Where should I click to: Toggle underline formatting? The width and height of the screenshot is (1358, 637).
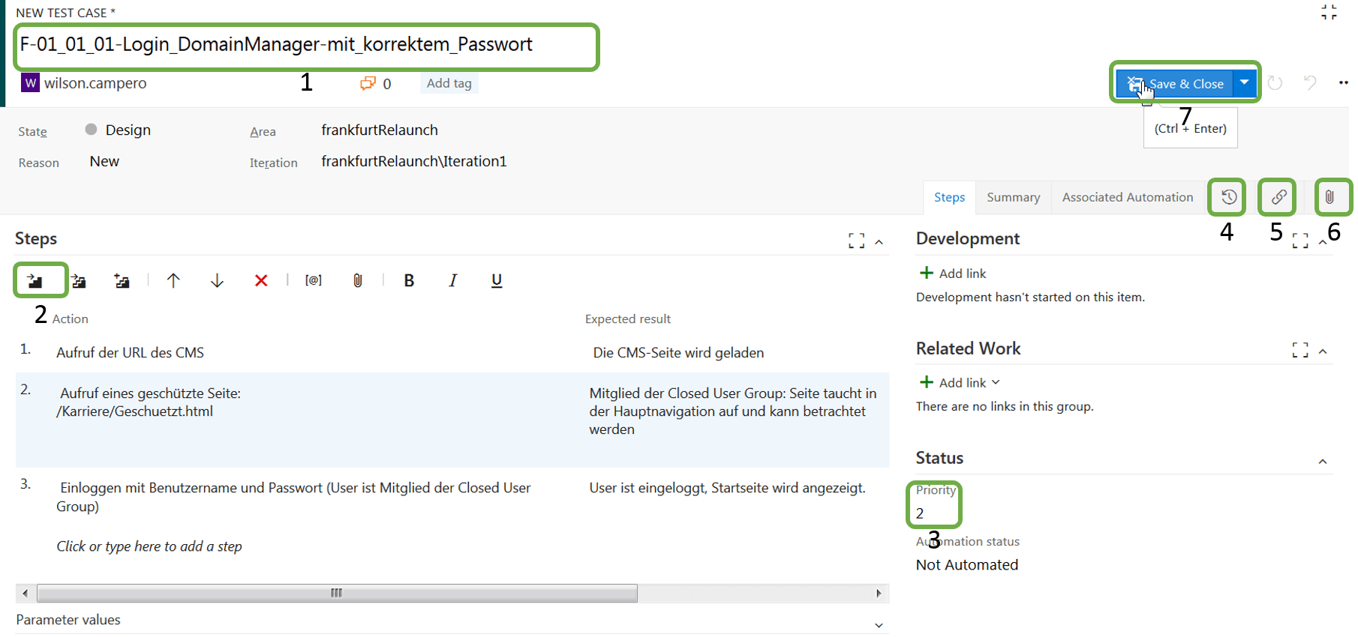497,280
